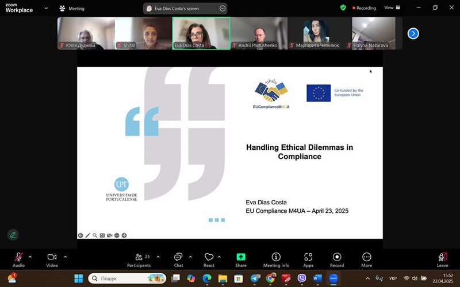
Task: Open the React heart menu
Action: point(209,260)
